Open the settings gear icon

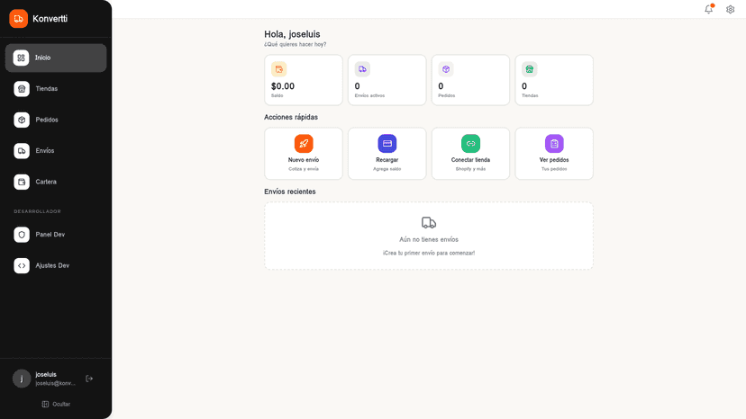point(731,9)
